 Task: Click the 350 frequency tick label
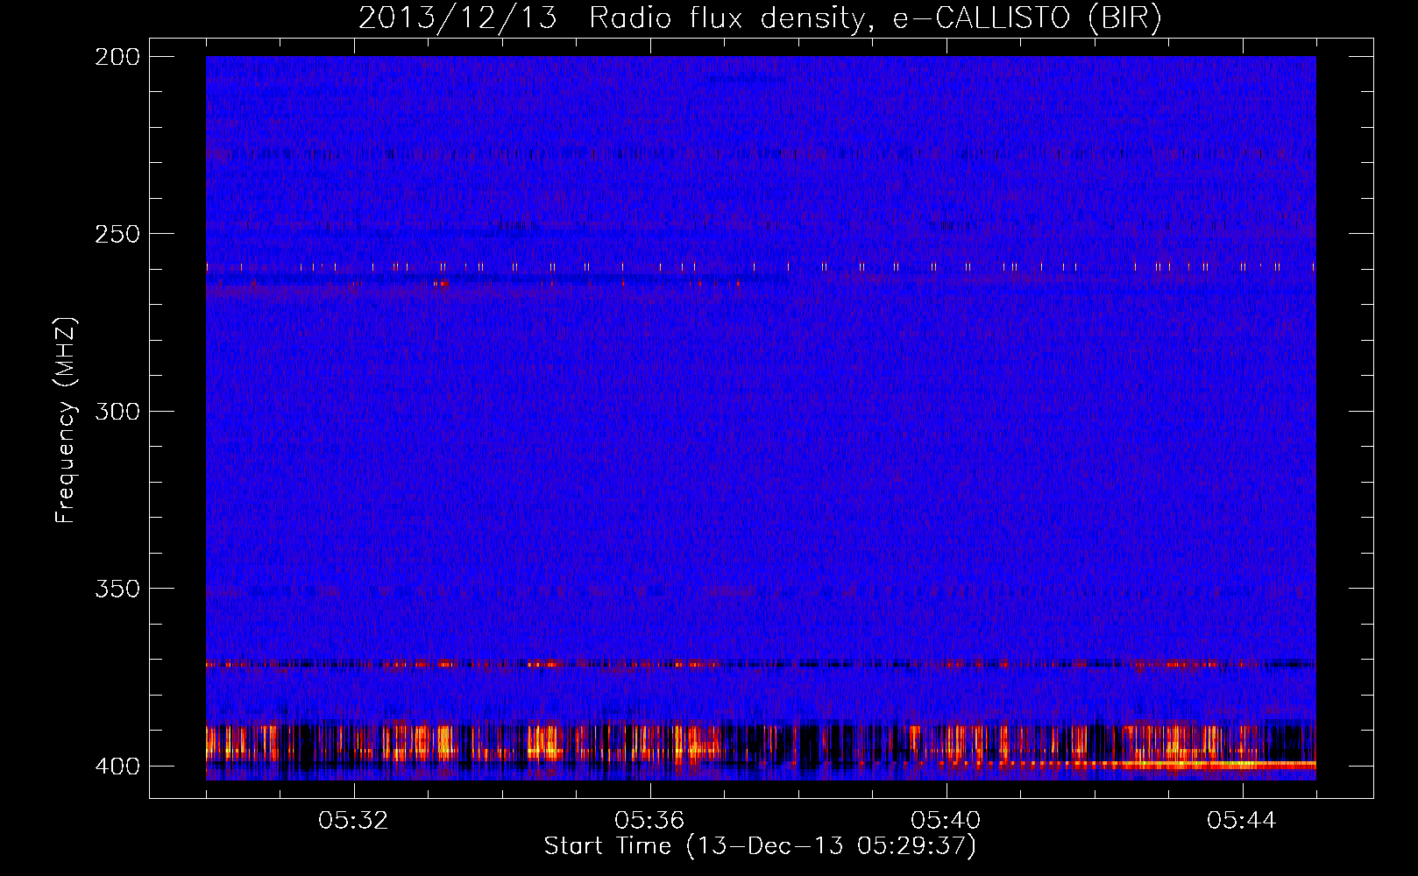click(117, 589)
